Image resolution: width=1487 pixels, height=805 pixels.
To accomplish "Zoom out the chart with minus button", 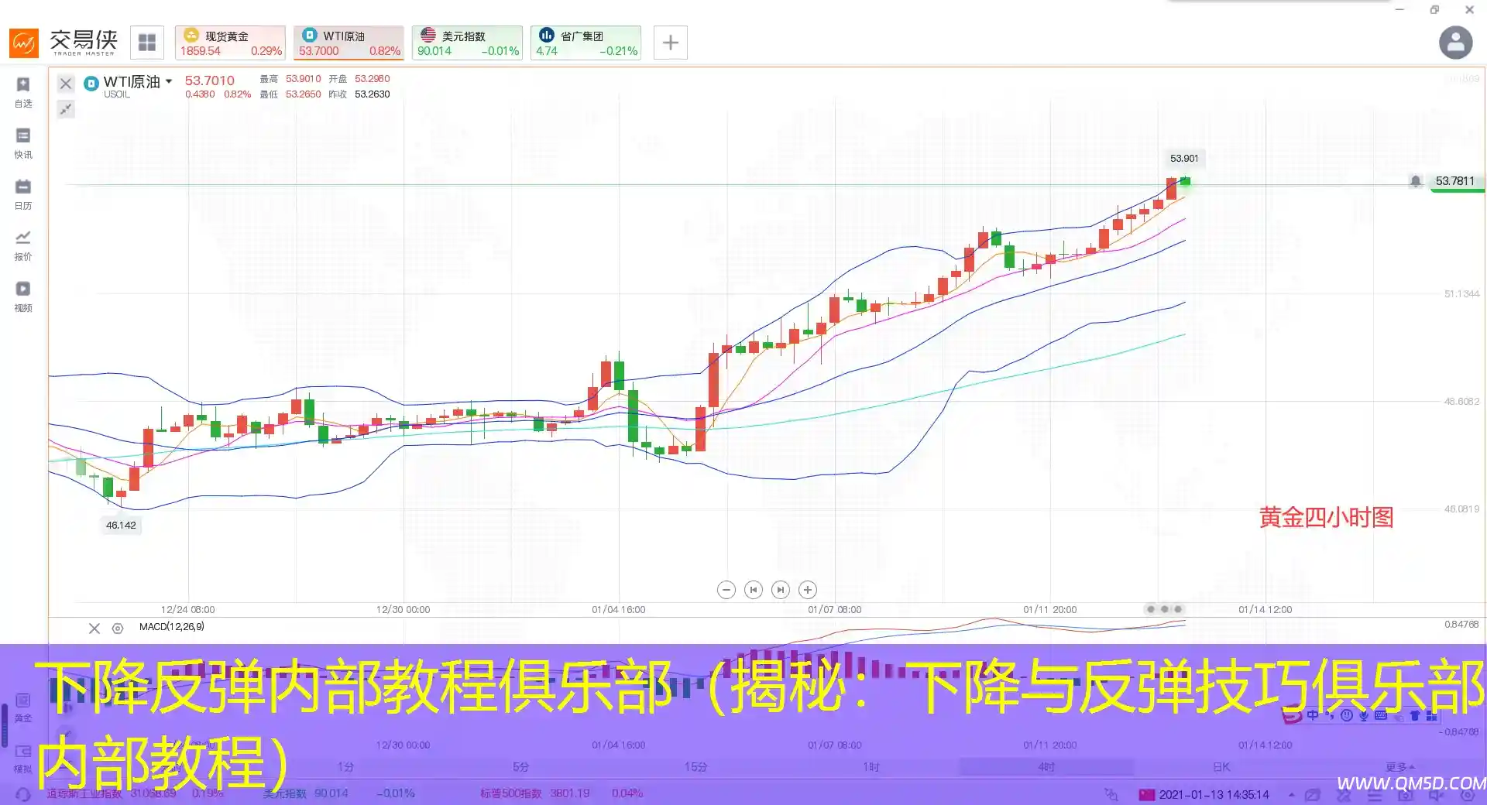I will [726, 590].
